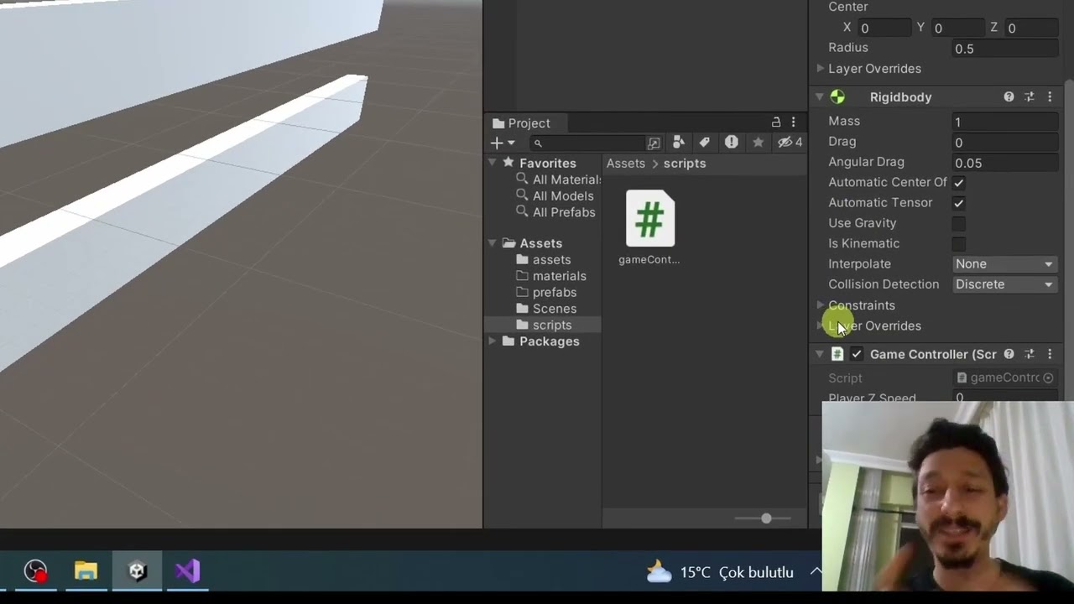Image resolution: width=1074 pixels, height=604 pixels.
Task: Collapse the Favorites tree arrow
Action: (493, 163)
